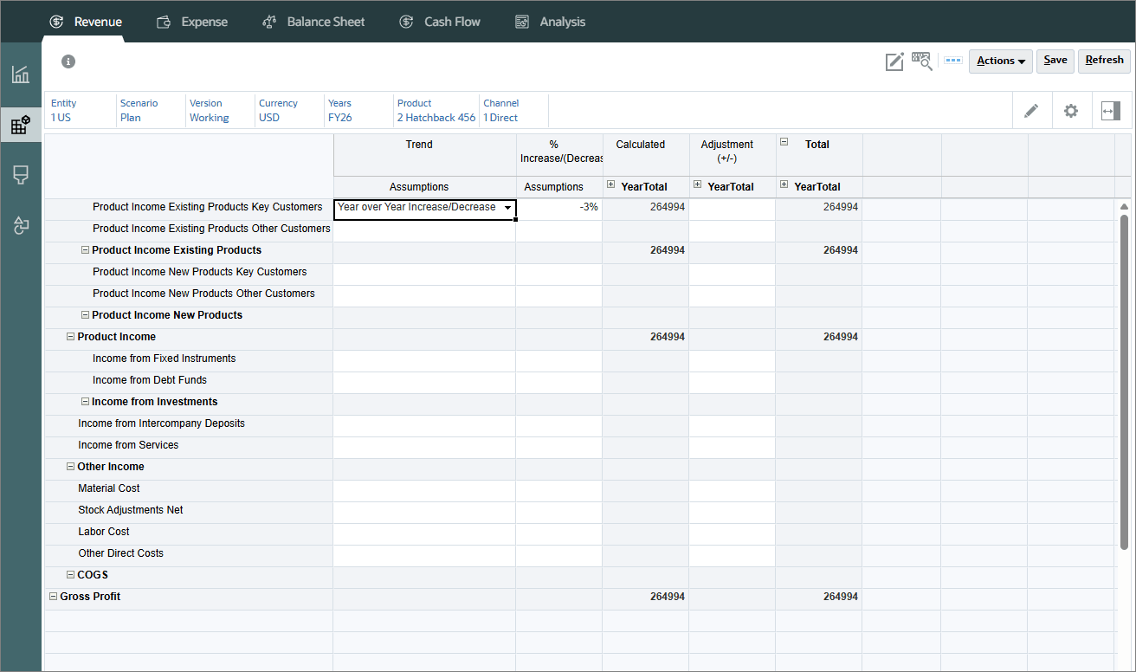Screen dimensions: 1136x672
Task: Click the scrollbar up arrow
Action: (x=1124, y=207)
